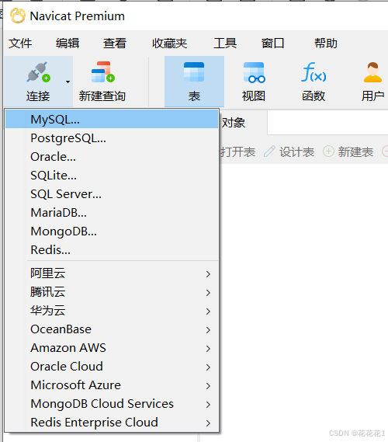Select the Table (表) toolbar icon
Image resolution: width=388 pixels, height=442 pixels.
pyautogui.click(x=194, y=72)
